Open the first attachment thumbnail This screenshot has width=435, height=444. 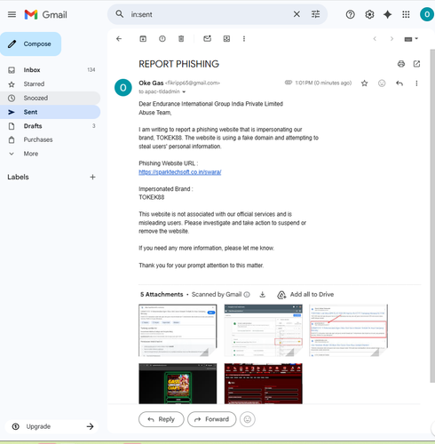click(x=178, y=330)
